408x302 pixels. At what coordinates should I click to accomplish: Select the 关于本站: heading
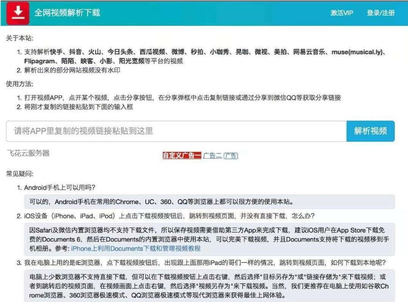(20, 38)
